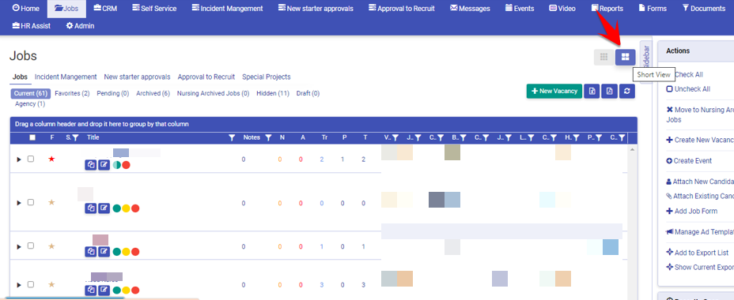The image size is (734, 300).
Task: Click the refresh jobs list icon
Action: coord(626,91)
